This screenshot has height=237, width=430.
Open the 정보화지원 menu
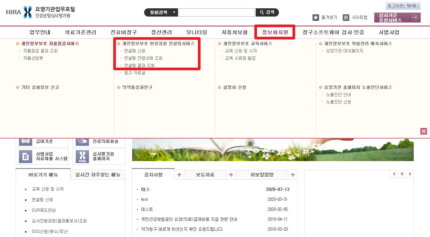tap(275, 32)
